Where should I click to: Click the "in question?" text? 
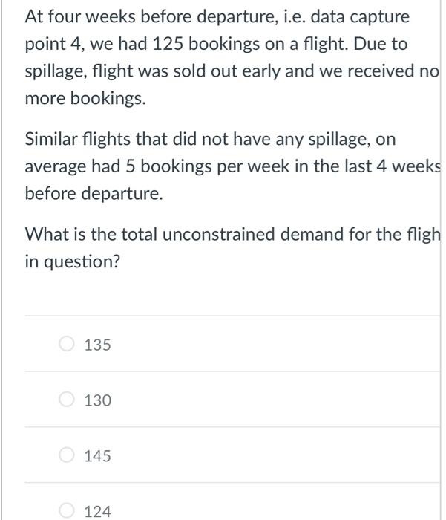[x=72, y=262]
